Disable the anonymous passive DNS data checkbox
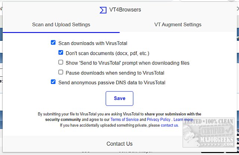The image size is (239, 155). pos(53,82)
